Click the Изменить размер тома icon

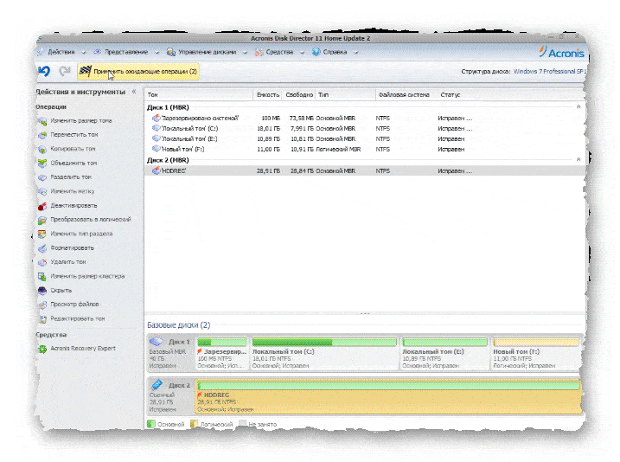pos(42,121)
